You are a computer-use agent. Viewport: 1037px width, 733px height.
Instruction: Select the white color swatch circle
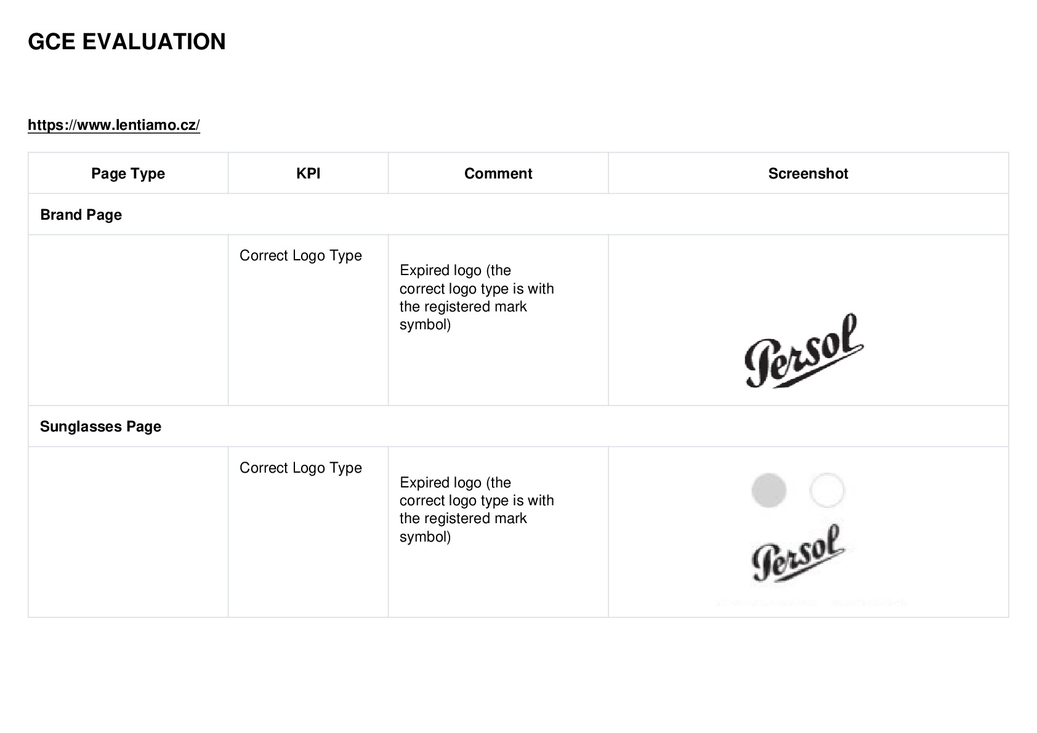click(x=827, y=491)
